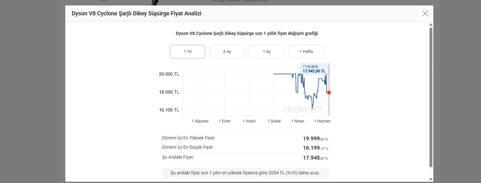Click the dialog's scroll up arrow
Image resolution: width=481 pixels, height=183 pixels.
(x=431, y=25)
